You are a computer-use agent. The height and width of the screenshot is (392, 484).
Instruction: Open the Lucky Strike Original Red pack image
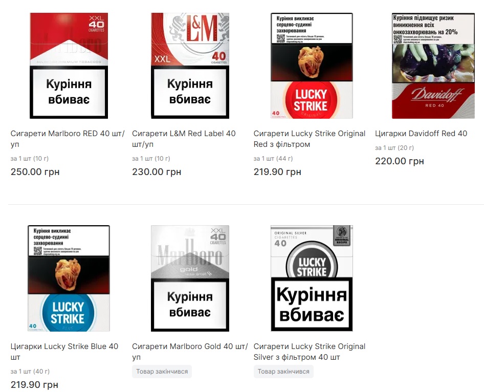pos(312,66)
